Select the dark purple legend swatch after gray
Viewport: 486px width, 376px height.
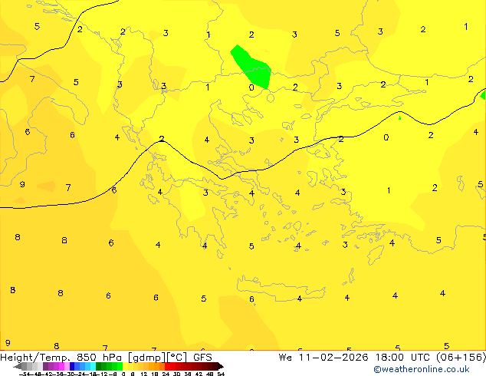(45, 366)
